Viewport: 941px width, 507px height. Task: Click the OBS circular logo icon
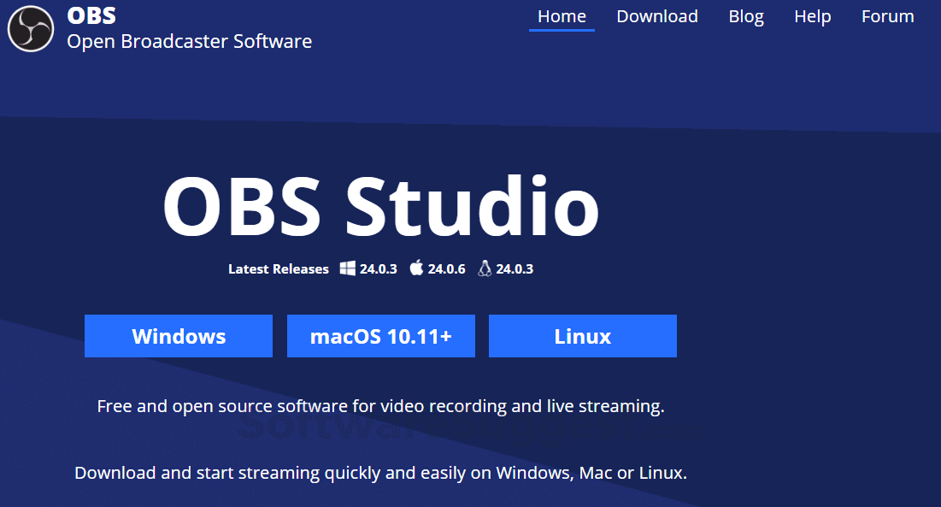pyautogui.click(x=31, y=29)
